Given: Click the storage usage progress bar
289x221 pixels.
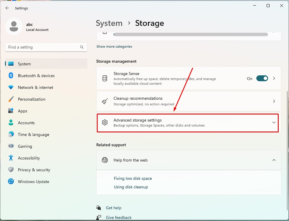Looking at the screenshot, I should [x=191, y=34].
